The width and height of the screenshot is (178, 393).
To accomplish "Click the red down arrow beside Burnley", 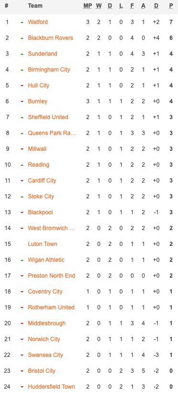I will coord(22,101).
